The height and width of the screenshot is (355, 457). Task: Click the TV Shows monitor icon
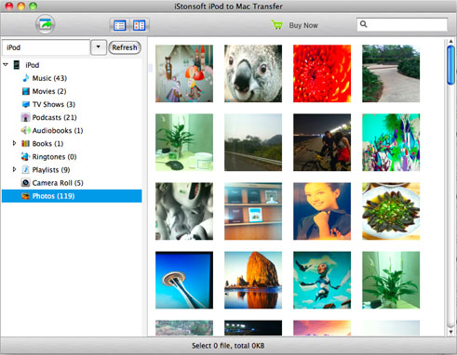[26, 104]
